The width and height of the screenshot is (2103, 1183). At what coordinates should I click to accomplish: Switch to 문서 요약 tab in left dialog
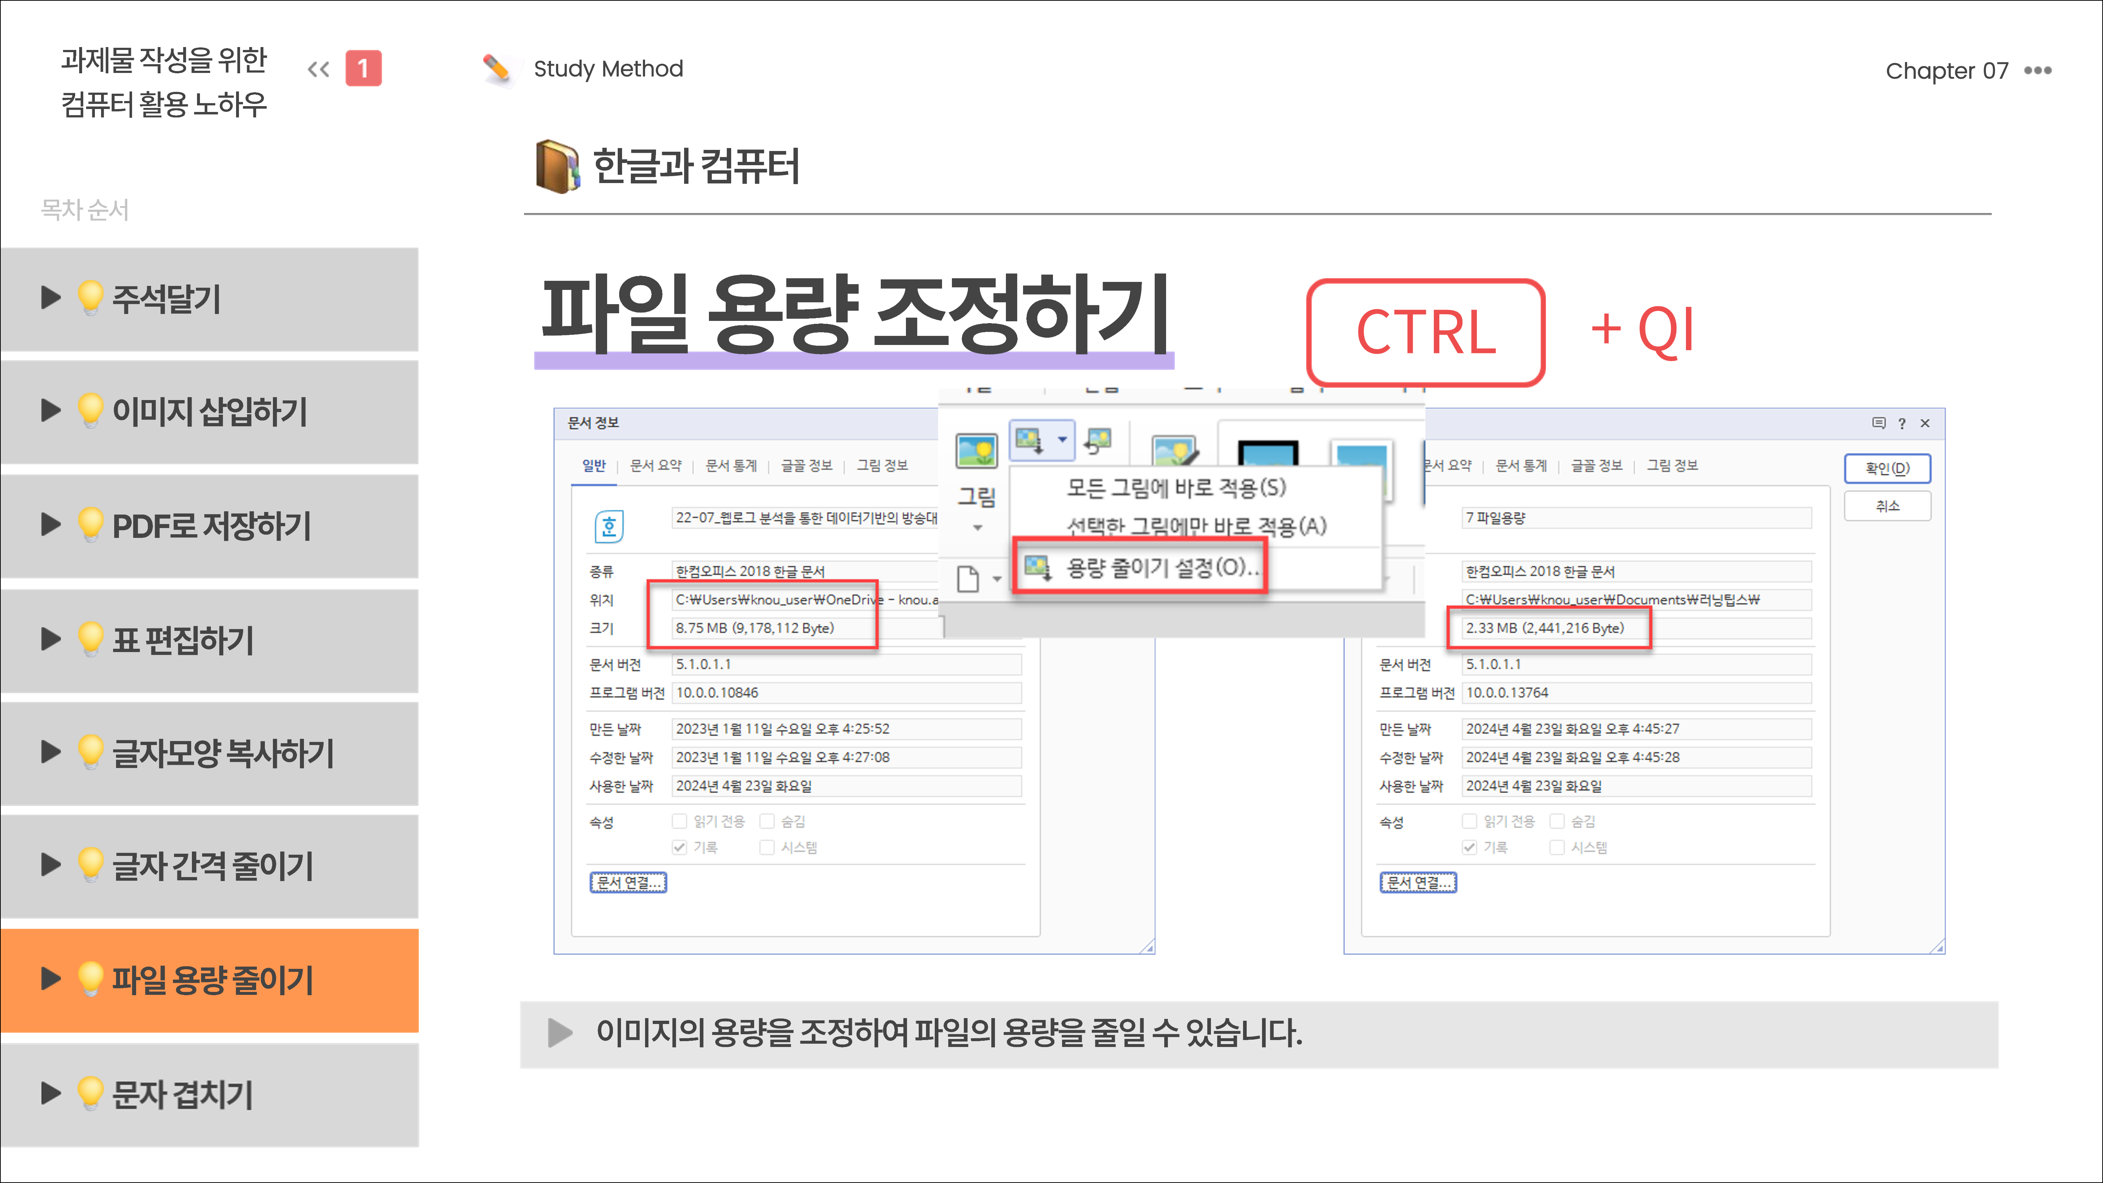[656, 465]
